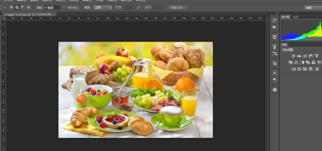Add a Color Lookup grid icon
Image resolution: width=322 pixels, height=151 pixels.
pos(319,63)
